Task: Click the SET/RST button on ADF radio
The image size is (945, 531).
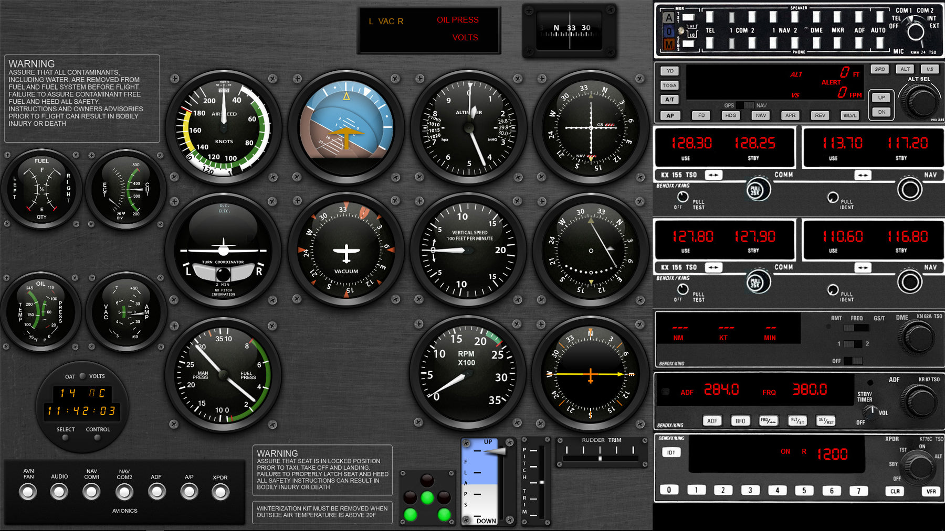Action: click(x=826, y=421)
